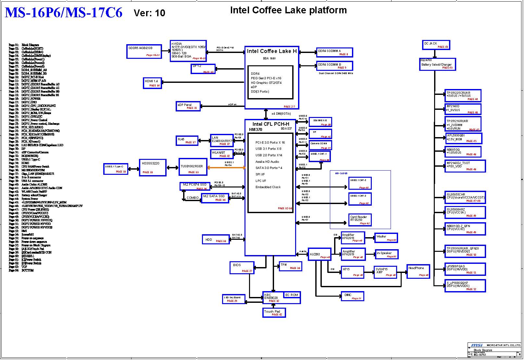Click the MSI logo in the title block
This screenshot has height=360, width=526.
[477, 345]
